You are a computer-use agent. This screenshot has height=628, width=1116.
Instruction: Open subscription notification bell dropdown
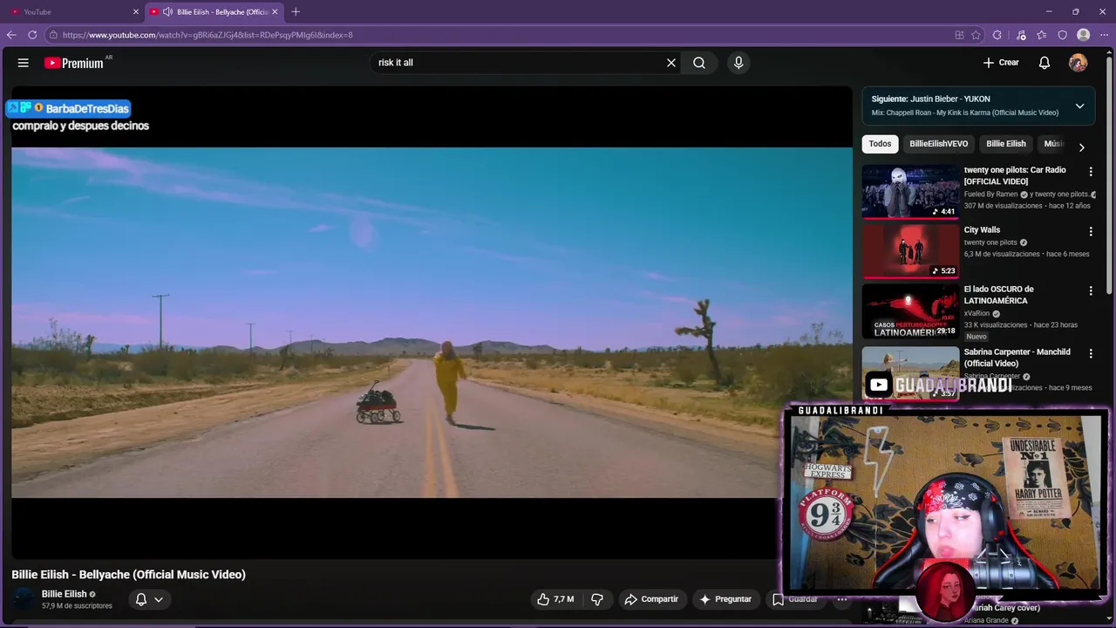pyautogui.click(x=149, y=599)
